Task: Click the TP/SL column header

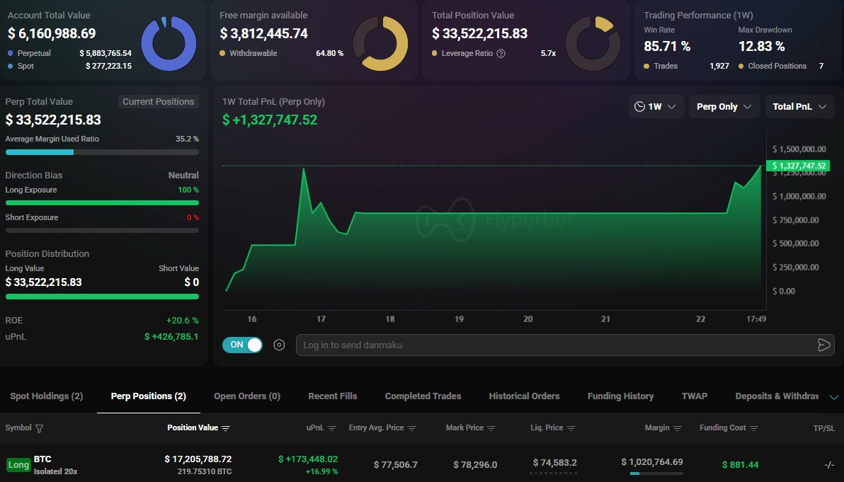Action: pyautogui.click(x=824, y=428)
